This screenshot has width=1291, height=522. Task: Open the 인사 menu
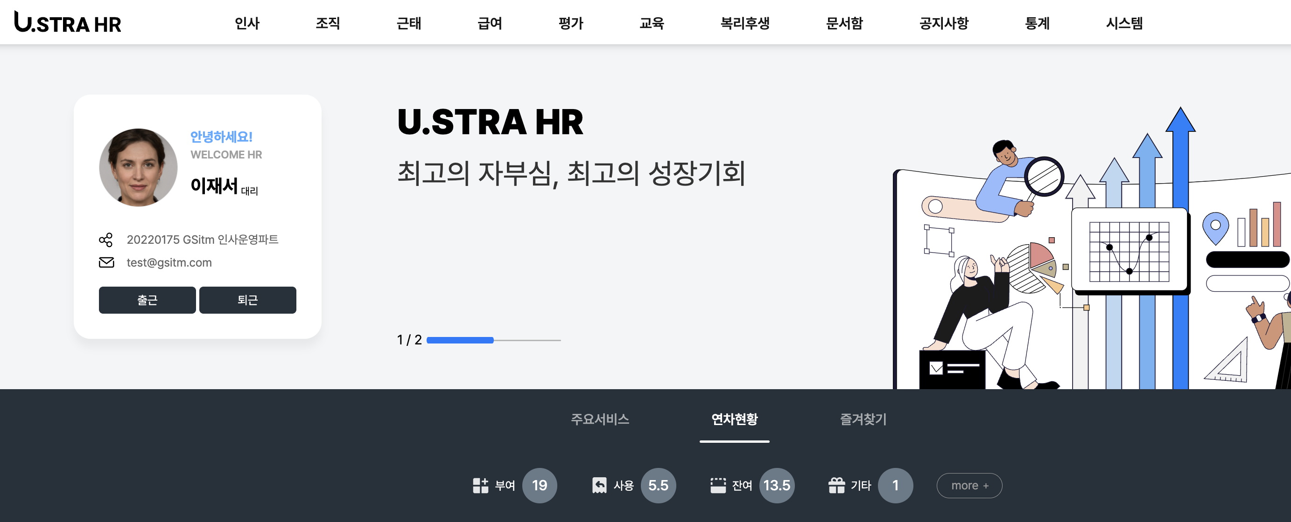247,23
